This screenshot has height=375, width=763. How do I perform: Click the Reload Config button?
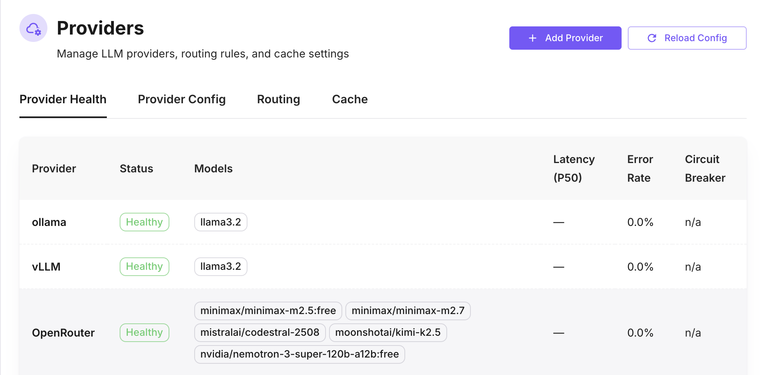click(687, 38)
